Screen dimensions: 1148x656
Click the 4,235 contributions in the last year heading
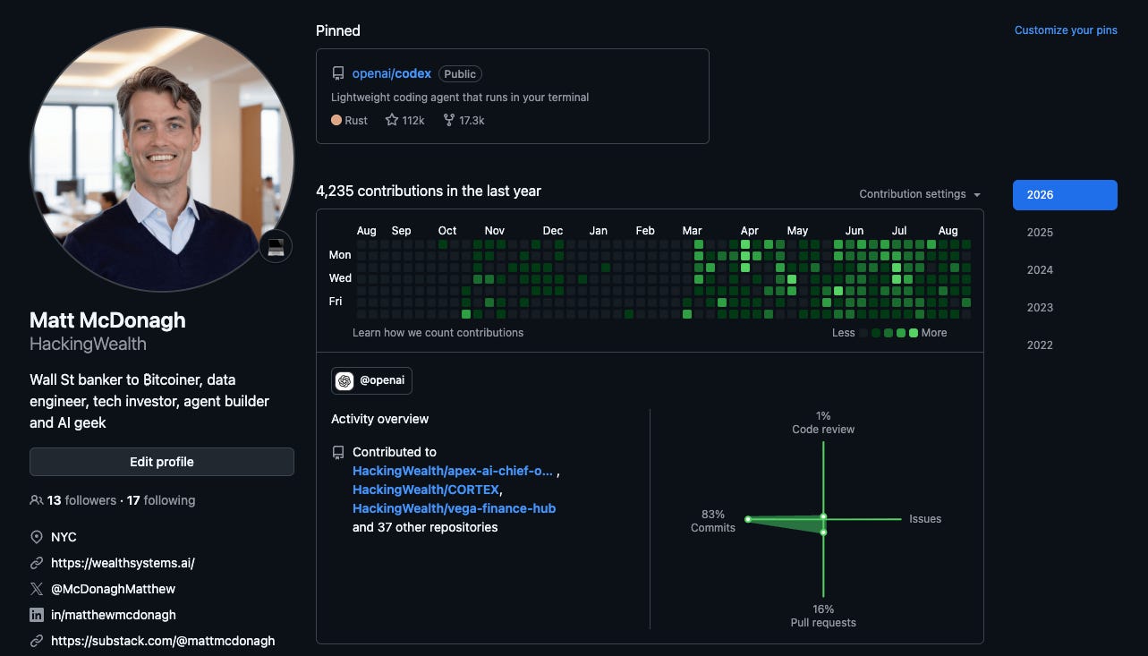tap(429, 191)
